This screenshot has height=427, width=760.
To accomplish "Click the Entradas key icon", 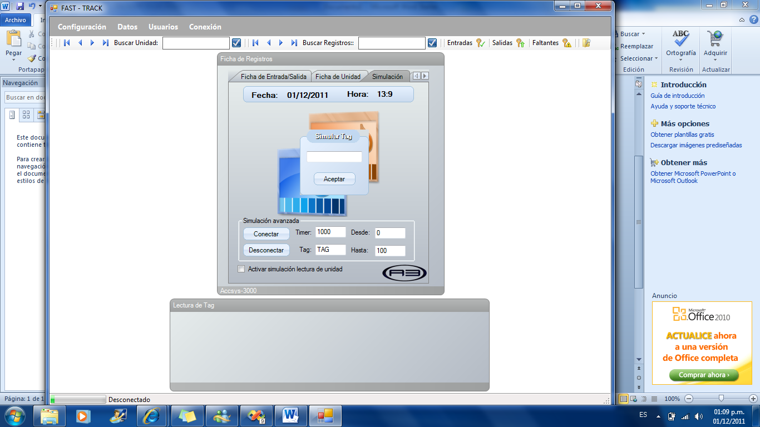I will [x=481, y=43].
